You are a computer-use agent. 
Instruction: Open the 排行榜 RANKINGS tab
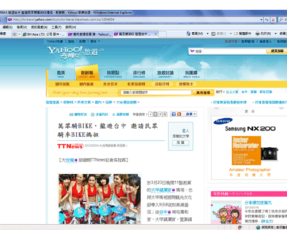click(139, 74)
